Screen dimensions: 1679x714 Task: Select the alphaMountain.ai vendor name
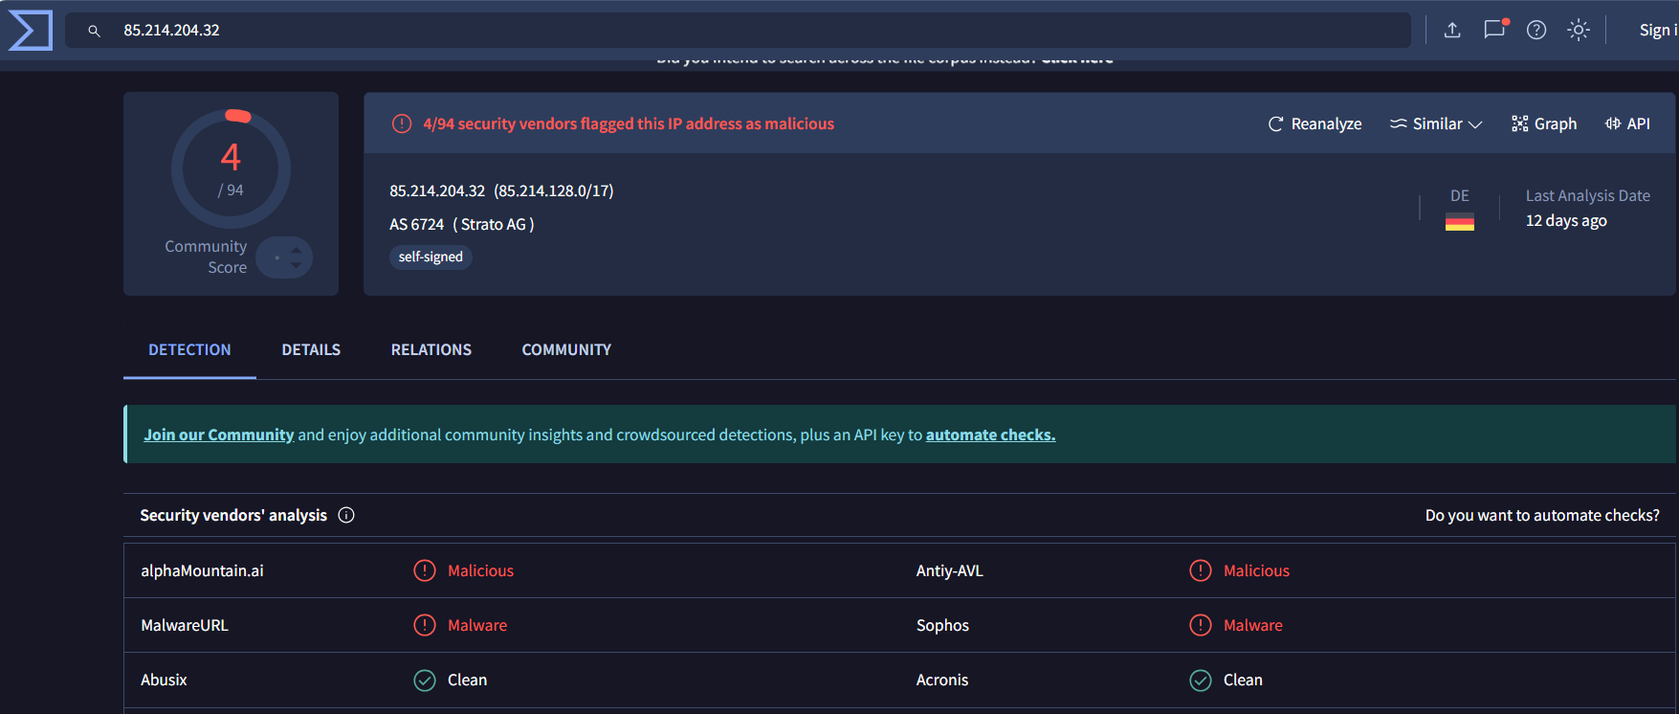click(x=202, y=570)
